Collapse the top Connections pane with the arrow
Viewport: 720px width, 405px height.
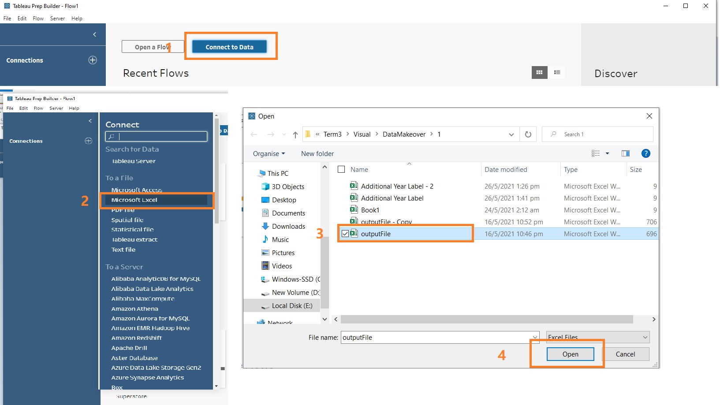(94, 34)
